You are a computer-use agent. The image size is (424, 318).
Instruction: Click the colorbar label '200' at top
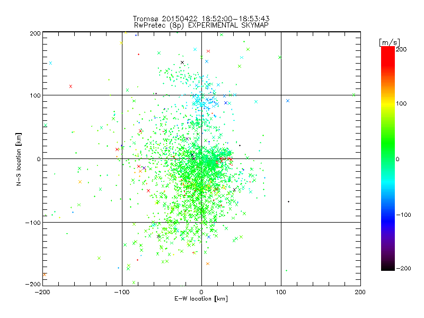tap(401, 49)
